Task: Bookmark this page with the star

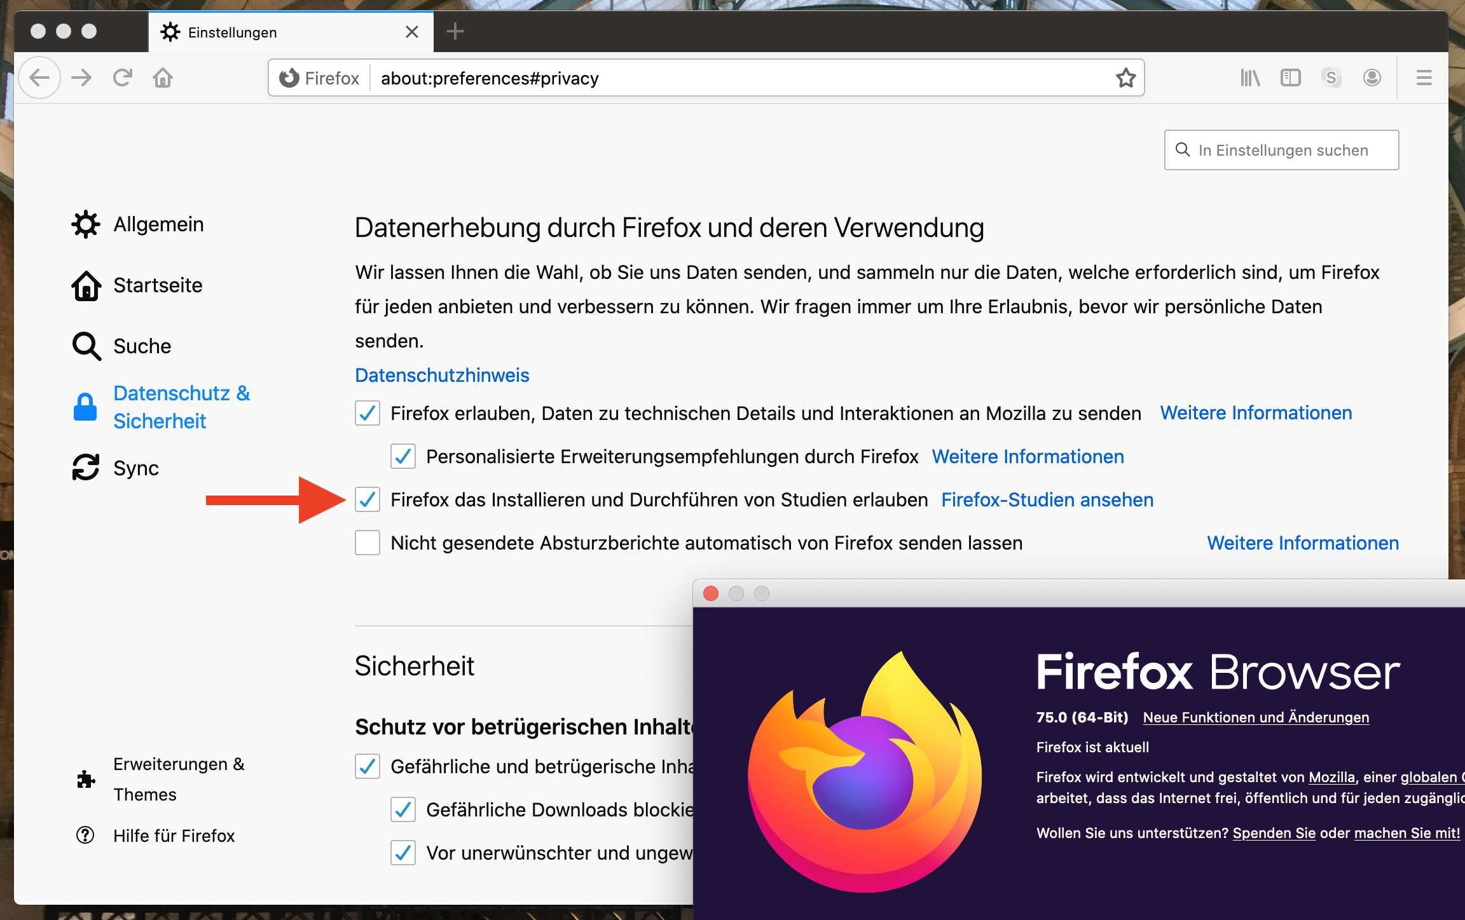Action: pos(1125,78)
